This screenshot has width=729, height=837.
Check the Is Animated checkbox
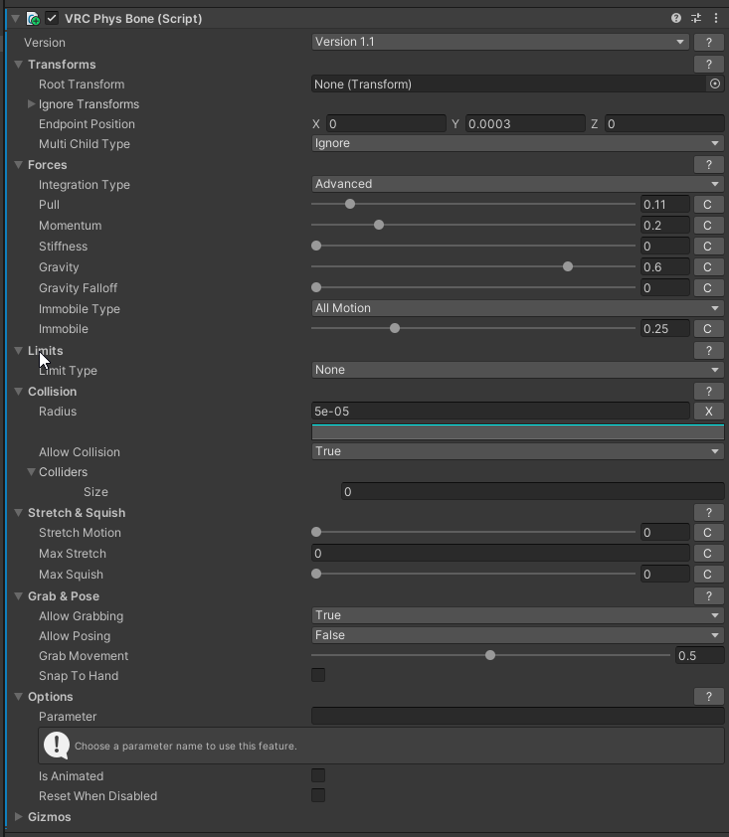(x=318, y=776)
